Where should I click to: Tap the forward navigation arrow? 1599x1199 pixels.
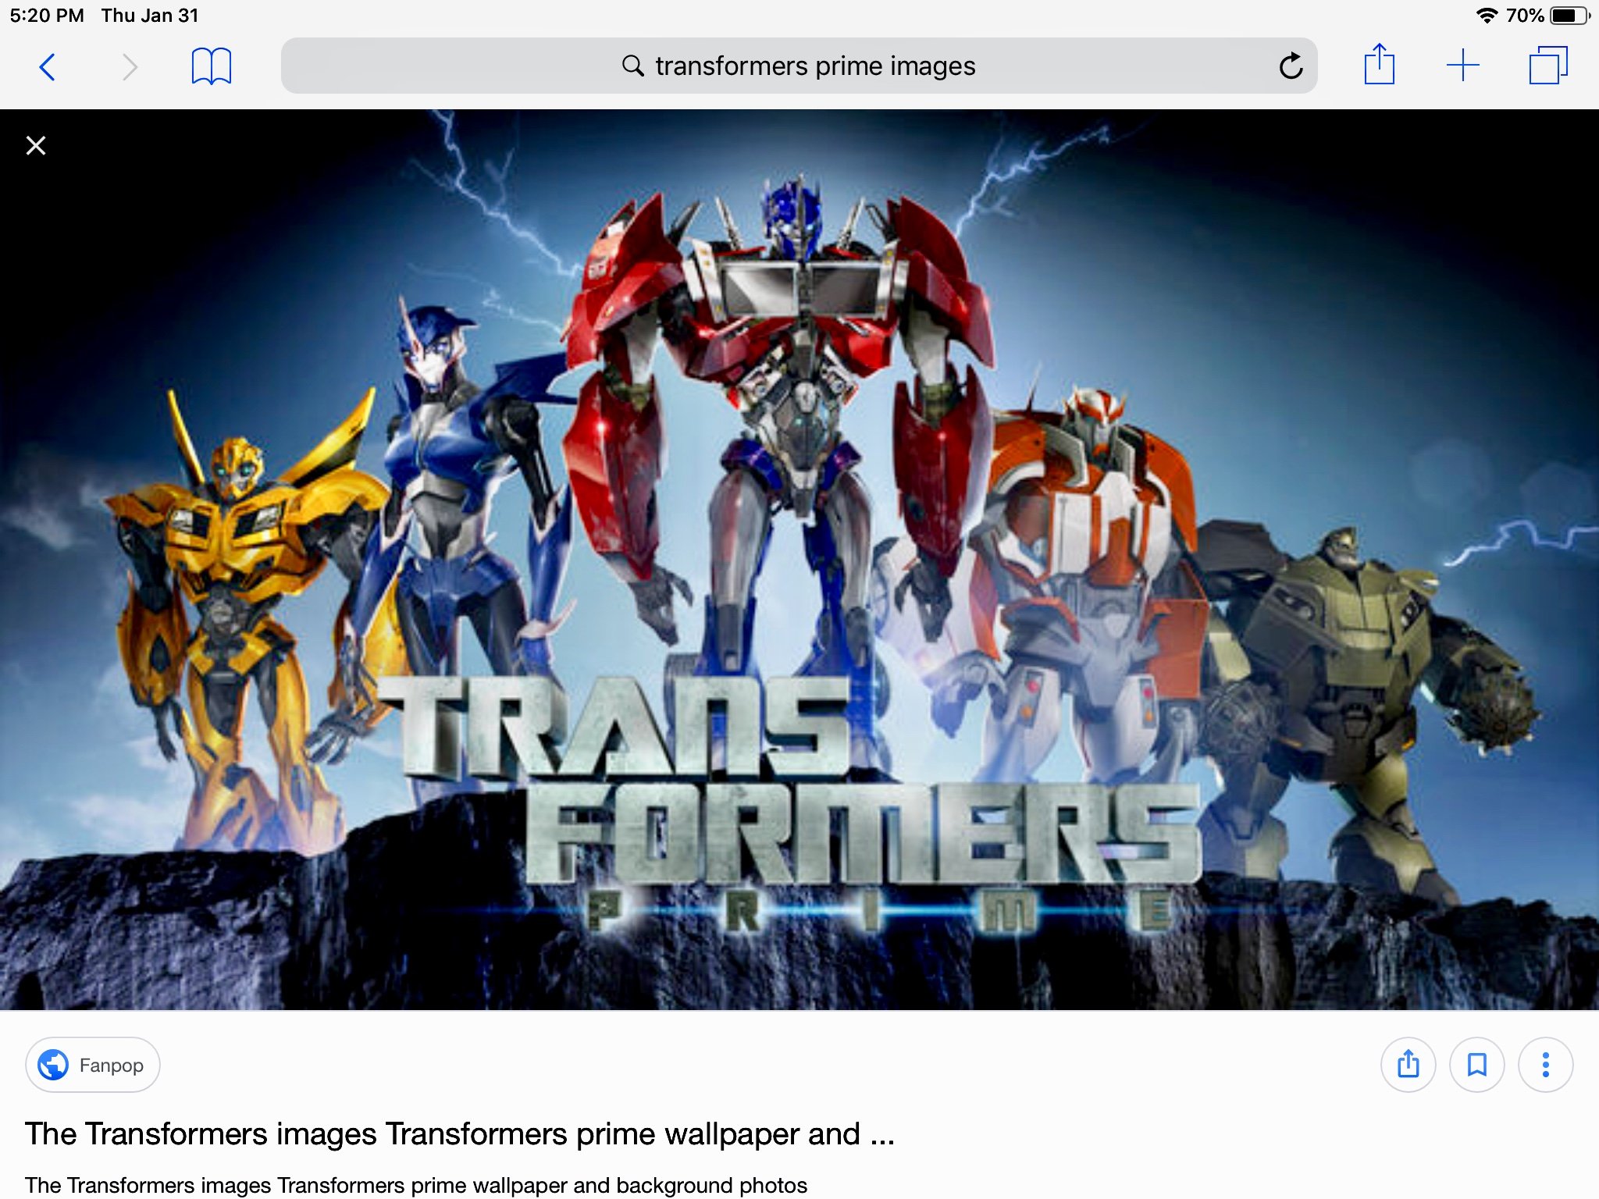130,67
